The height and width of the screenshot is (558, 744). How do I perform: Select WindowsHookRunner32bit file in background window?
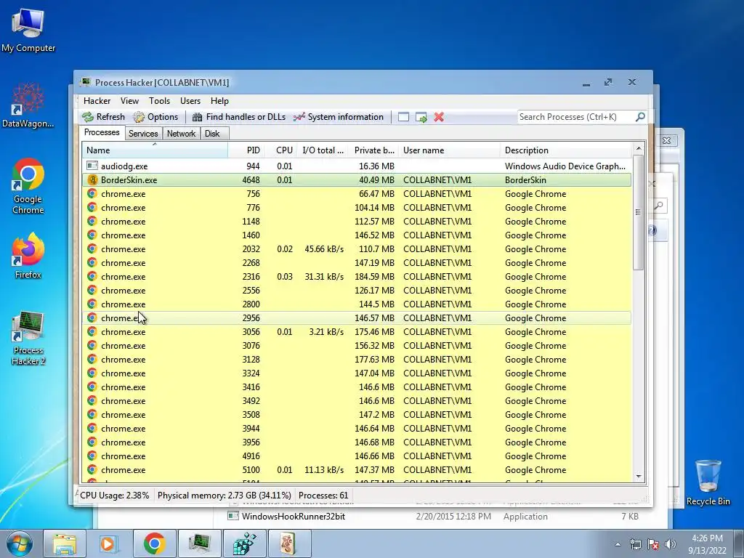point(294,517)
